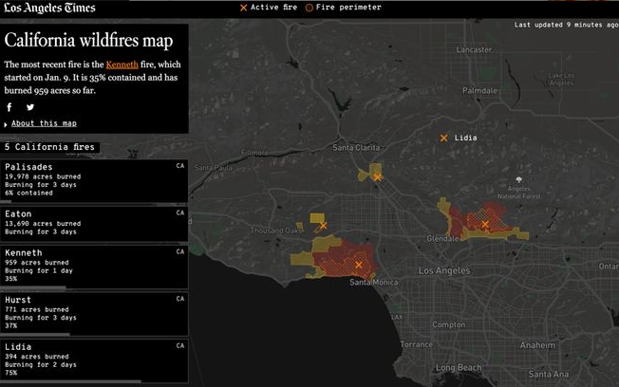Choose the Kenneth fire card in sidebar list

click(93, 267)
